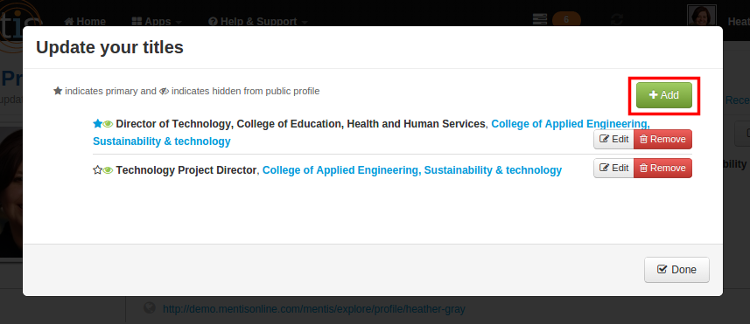
Task: Remove the Director of Technology title
Action: point(663,140)
